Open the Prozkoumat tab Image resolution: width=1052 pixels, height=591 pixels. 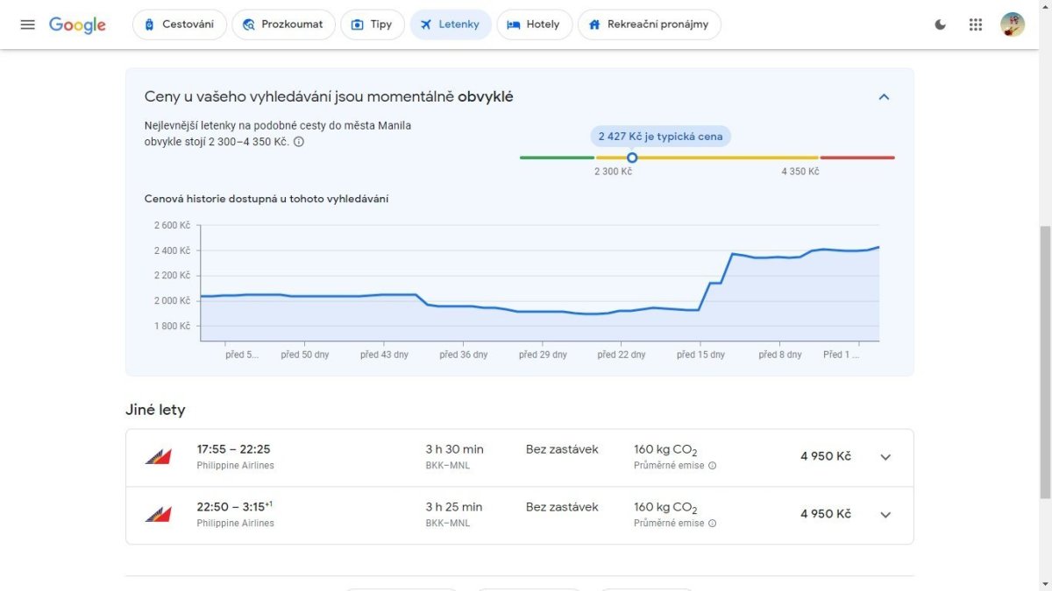coord(283,25)
